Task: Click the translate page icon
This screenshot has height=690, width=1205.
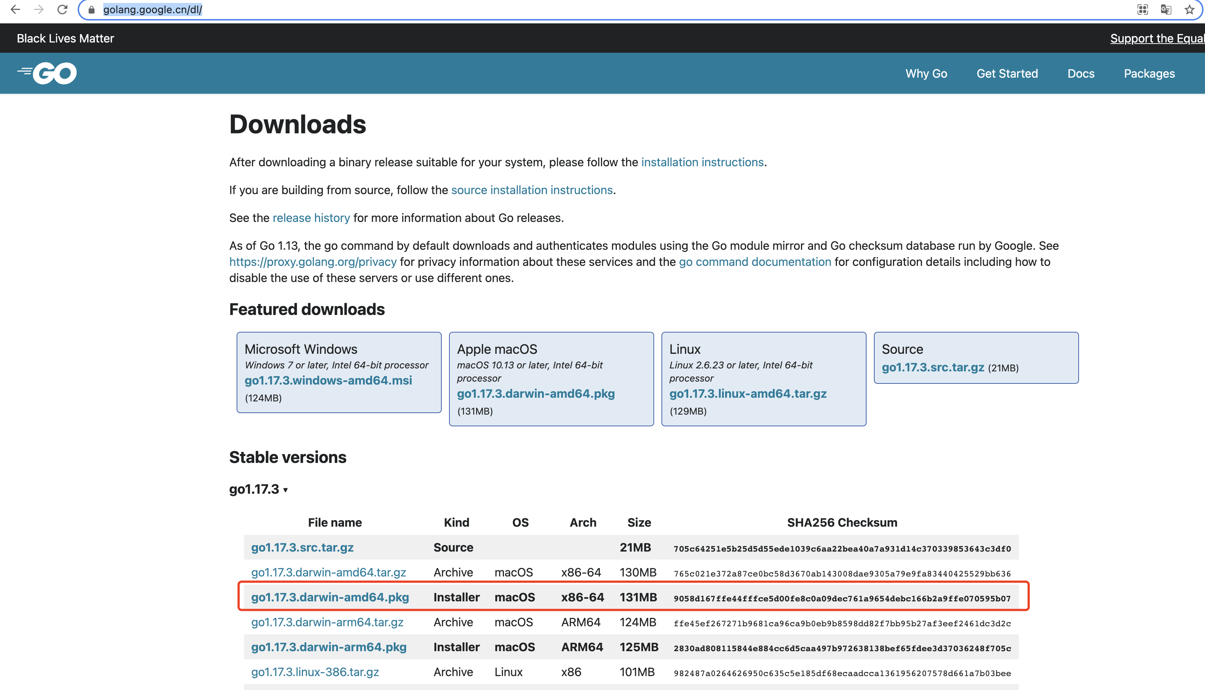Action: 1166,10
